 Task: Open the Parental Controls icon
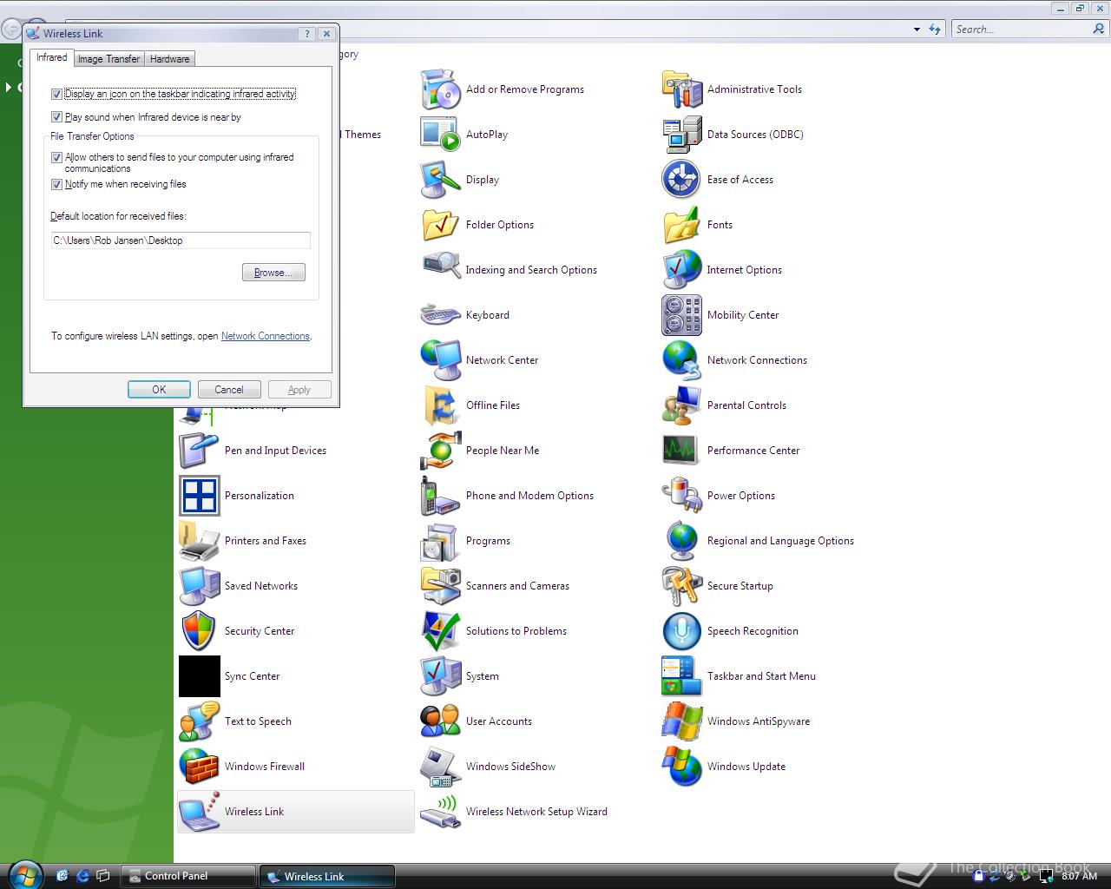pos(681,405)
